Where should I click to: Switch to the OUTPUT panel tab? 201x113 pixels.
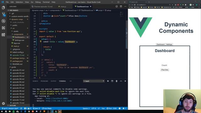click(53, 81)
